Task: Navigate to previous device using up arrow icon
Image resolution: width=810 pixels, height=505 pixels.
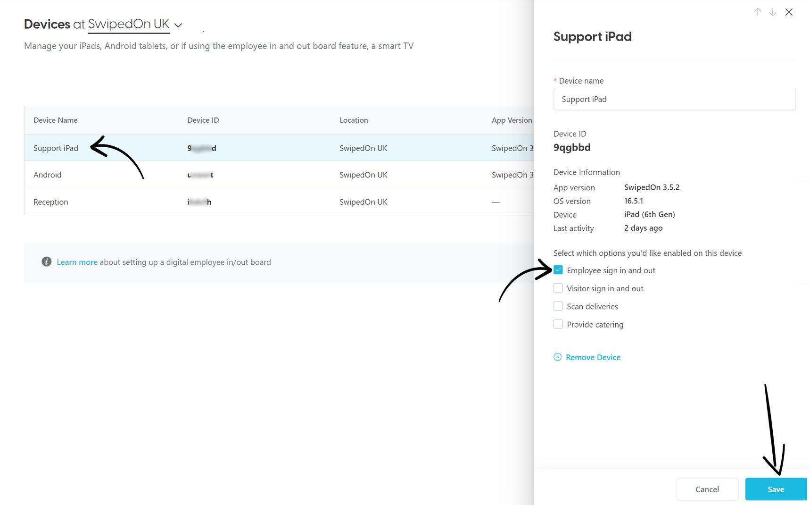Action: (x=758, y=12)
